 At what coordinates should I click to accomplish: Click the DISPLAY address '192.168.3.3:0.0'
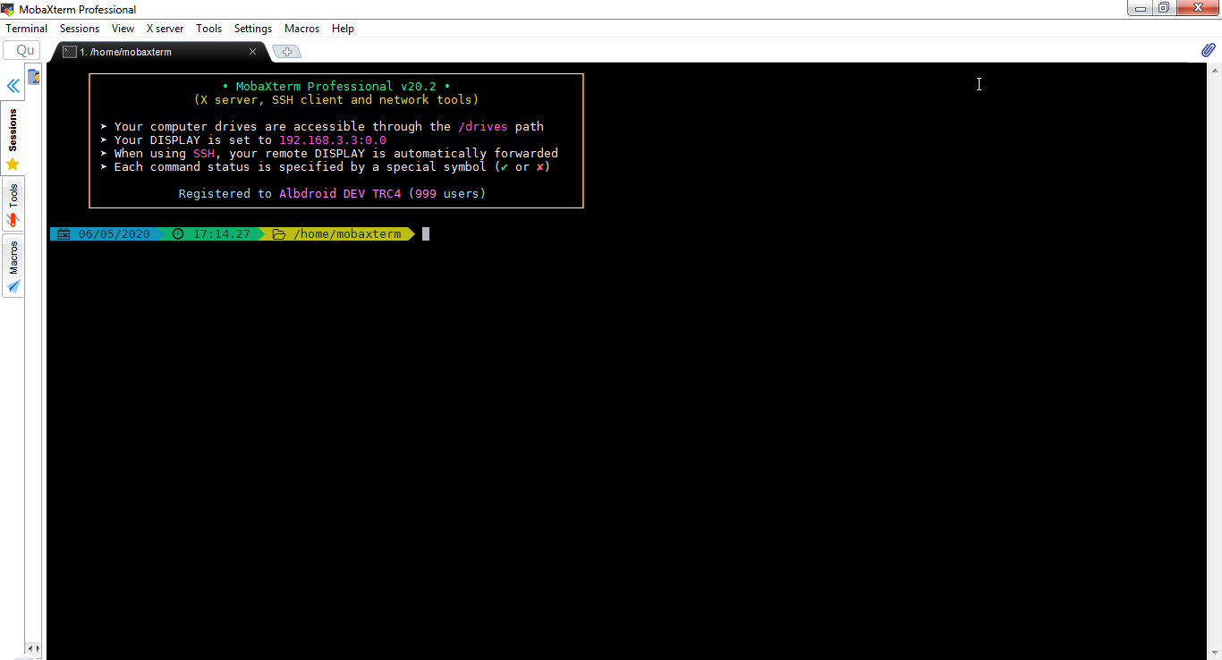333,140
